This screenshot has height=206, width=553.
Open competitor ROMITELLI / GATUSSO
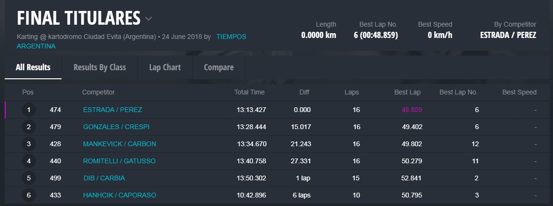click(119, 161)
